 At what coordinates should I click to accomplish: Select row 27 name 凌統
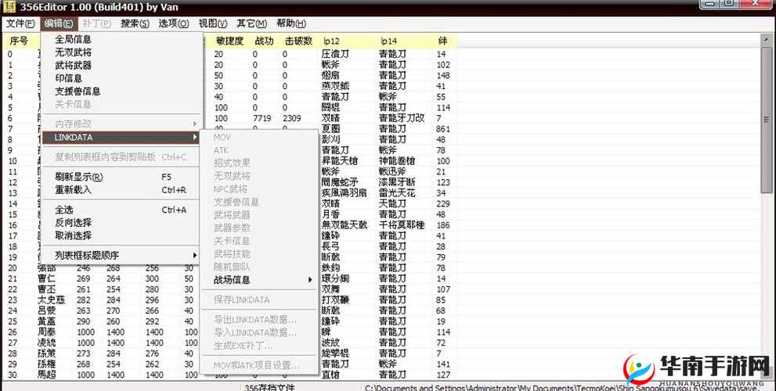46,343
